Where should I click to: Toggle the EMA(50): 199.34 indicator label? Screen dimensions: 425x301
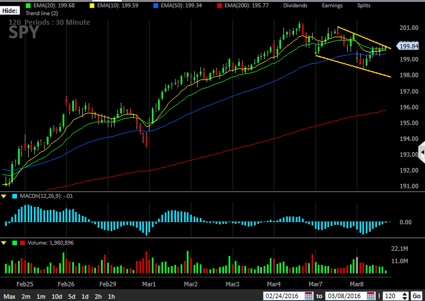181,6
